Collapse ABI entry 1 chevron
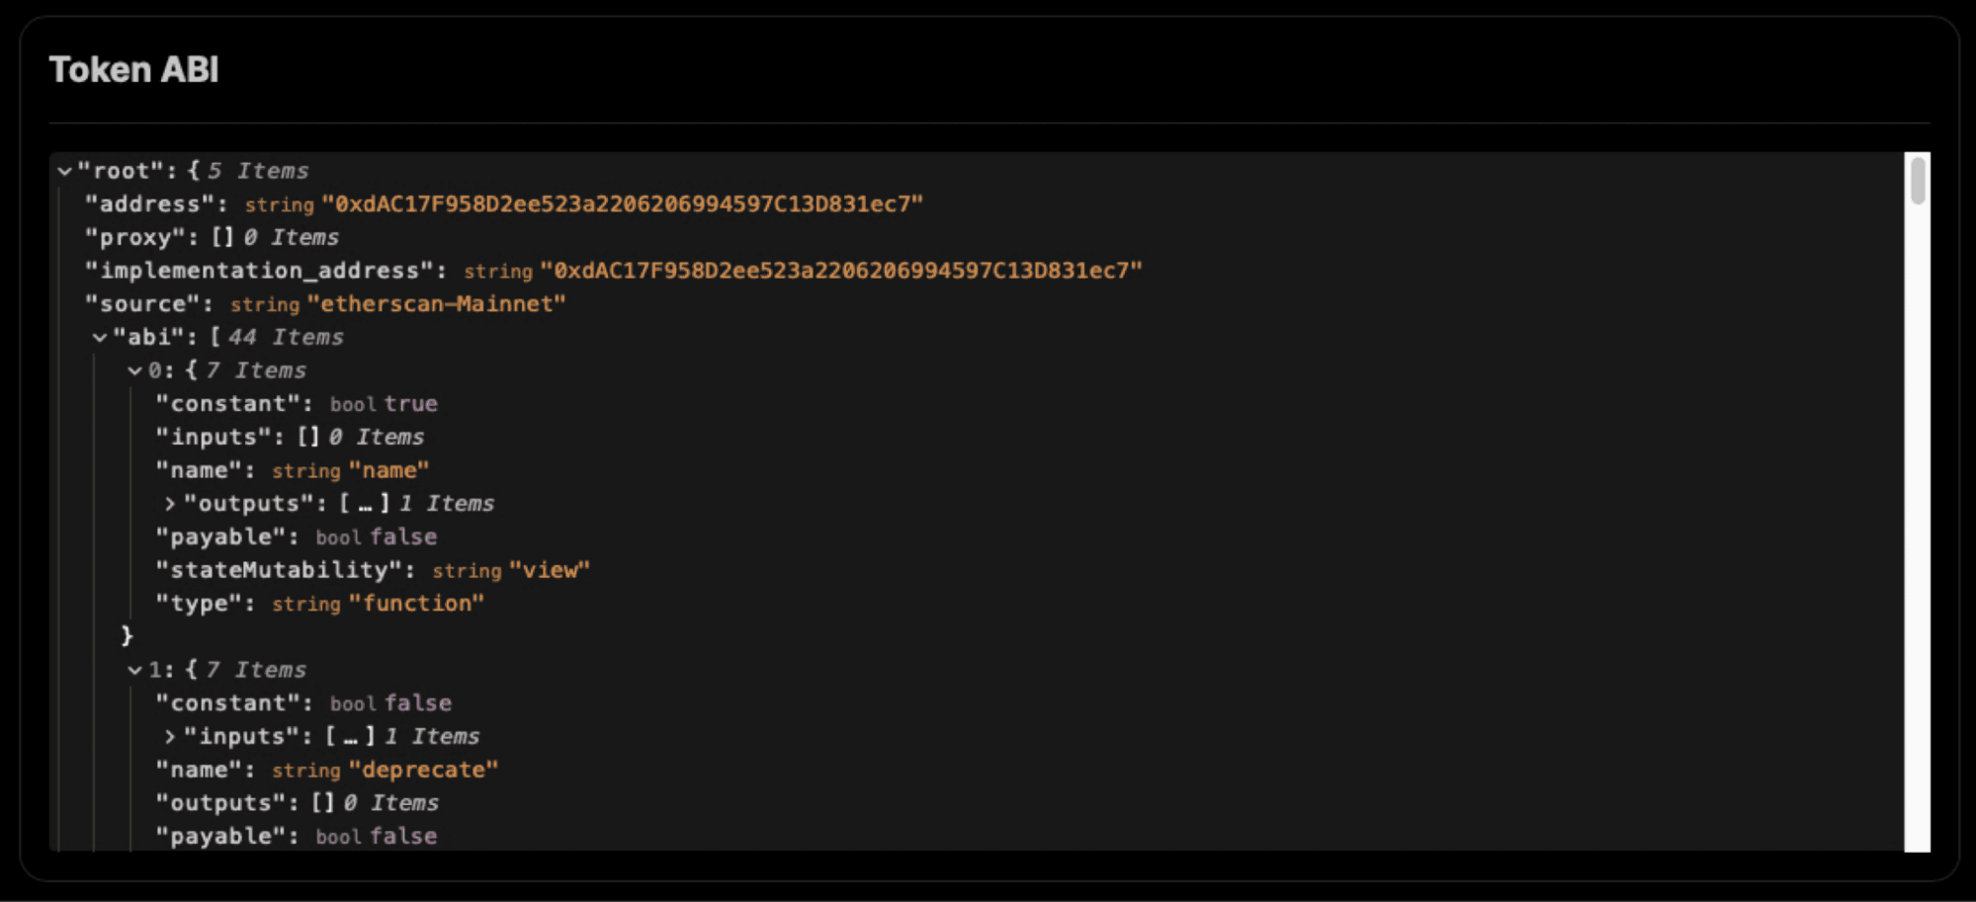Viewport: 1976px width, 902px height. coord(135,671)
